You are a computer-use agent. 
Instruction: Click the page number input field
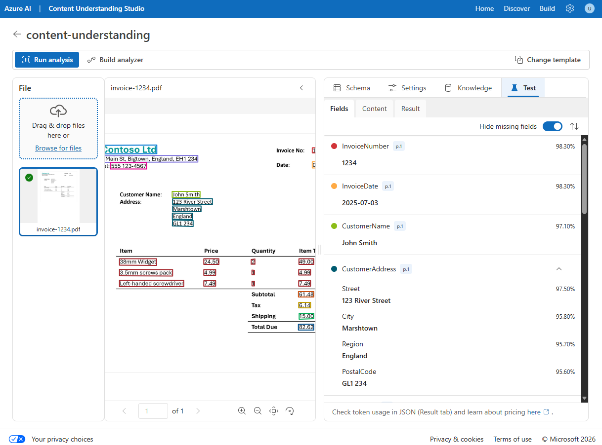[153, 410]
